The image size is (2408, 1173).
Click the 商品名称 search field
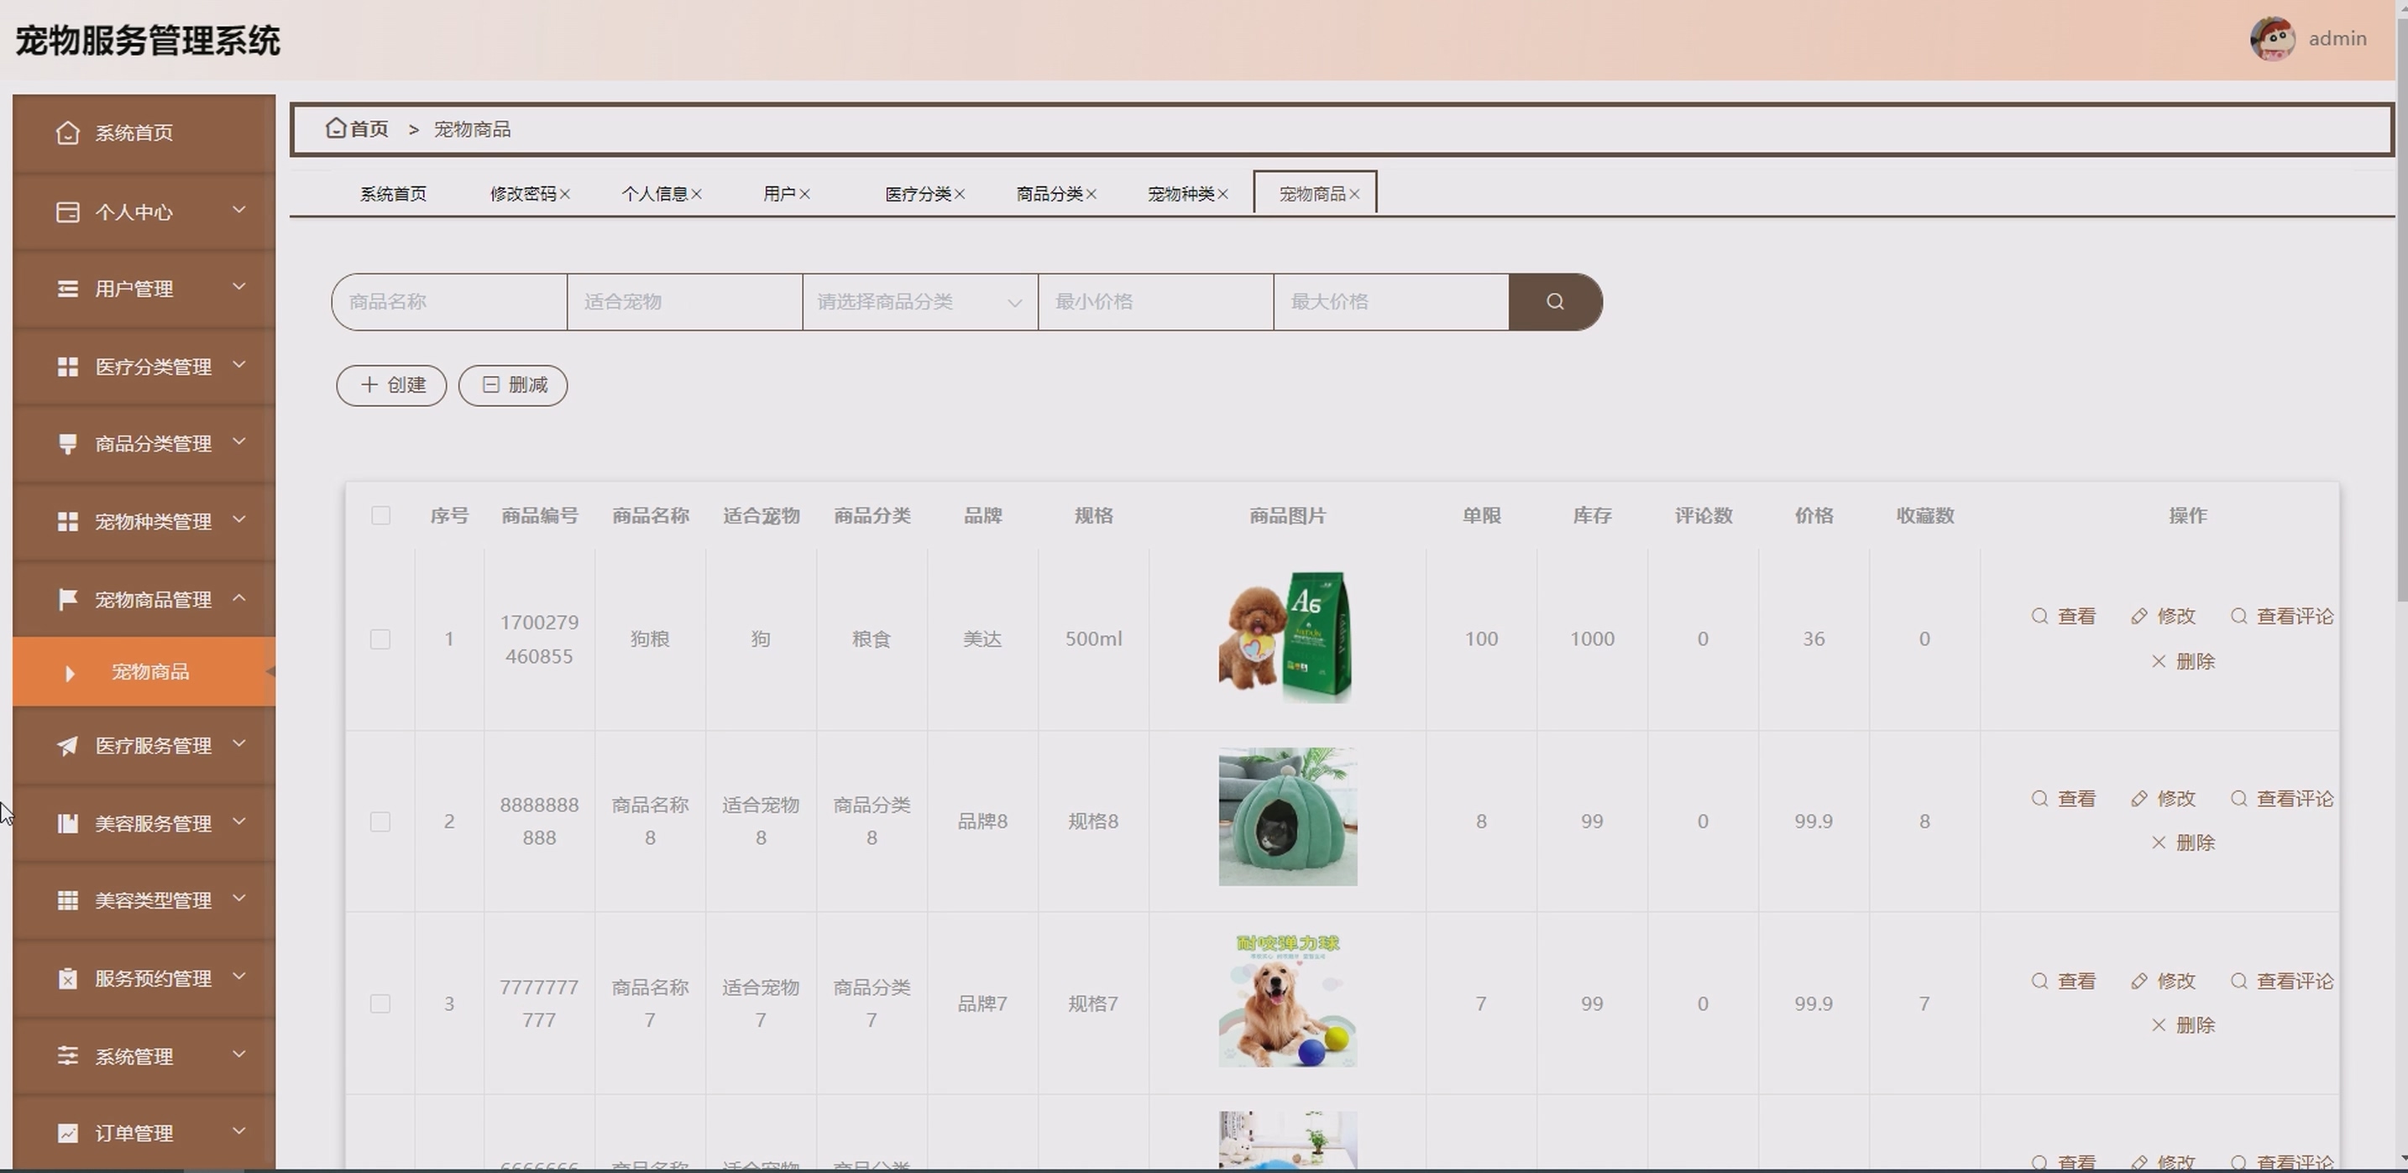(451, 302)
